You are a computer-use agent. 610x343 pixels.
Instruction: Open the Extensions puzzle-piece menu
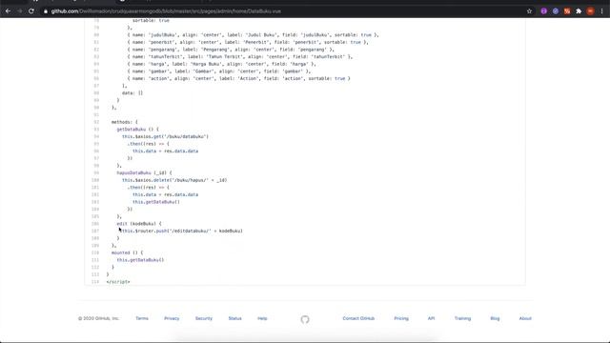(579, 11)
